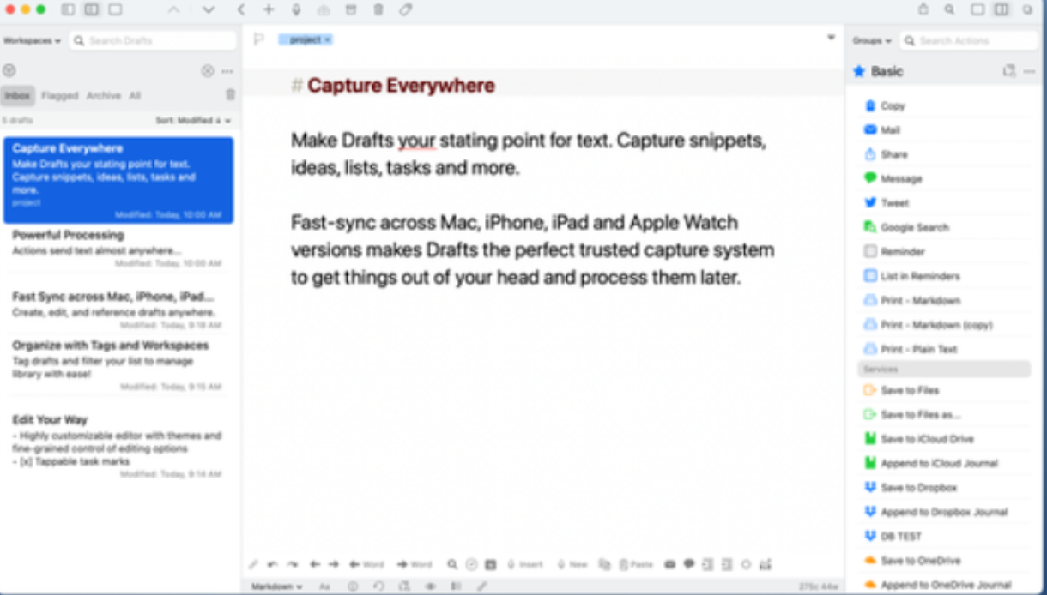Run Save to Files action
The height and width of the screenshot is (595, 1047).
(x=944, y=390)
